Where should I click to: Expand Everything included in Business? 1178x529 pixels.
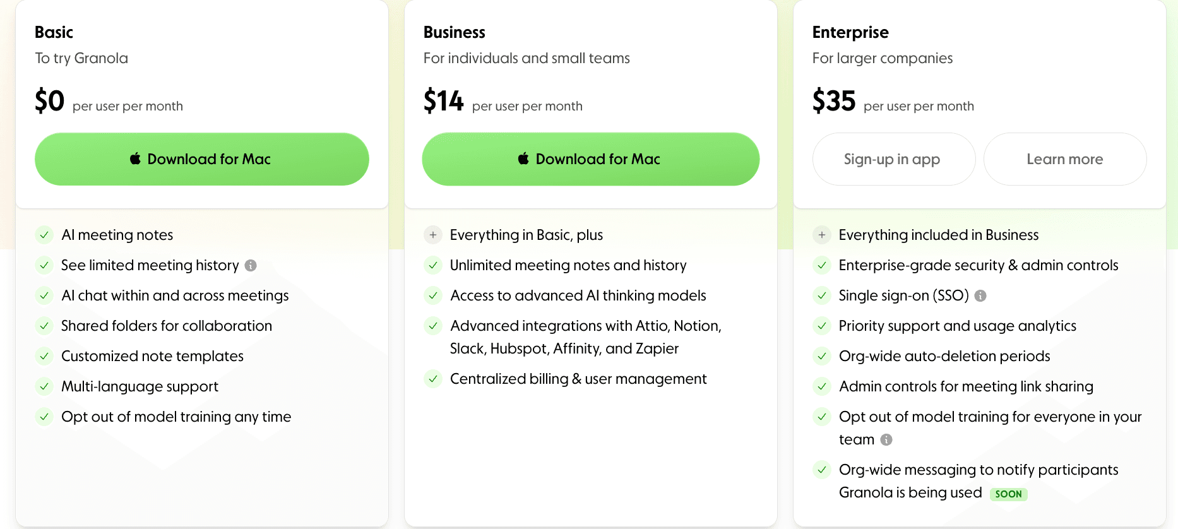click(x=821, y=235)
